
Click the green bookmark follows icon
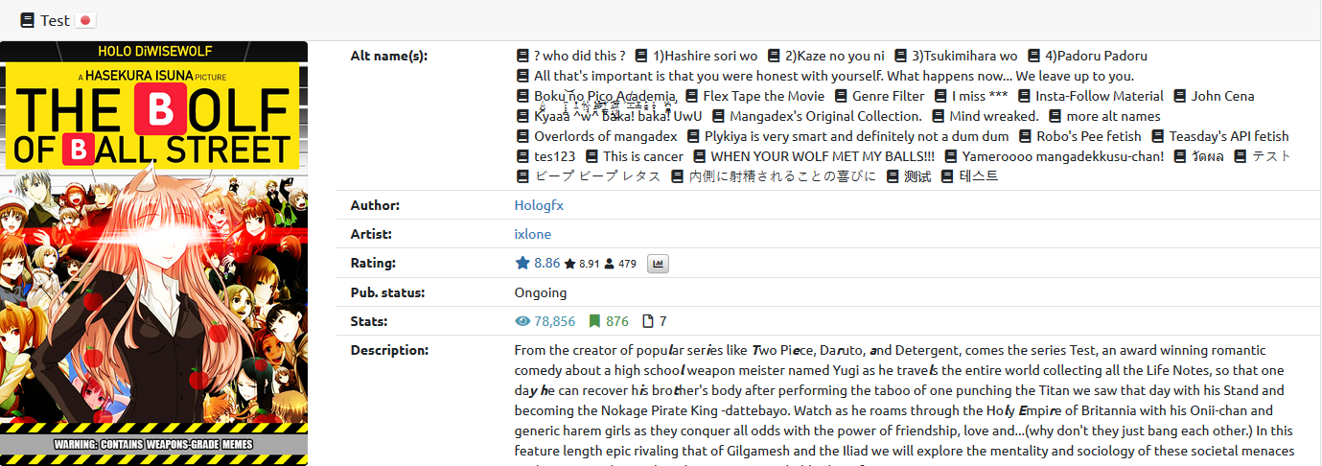(x=594, y=321)
